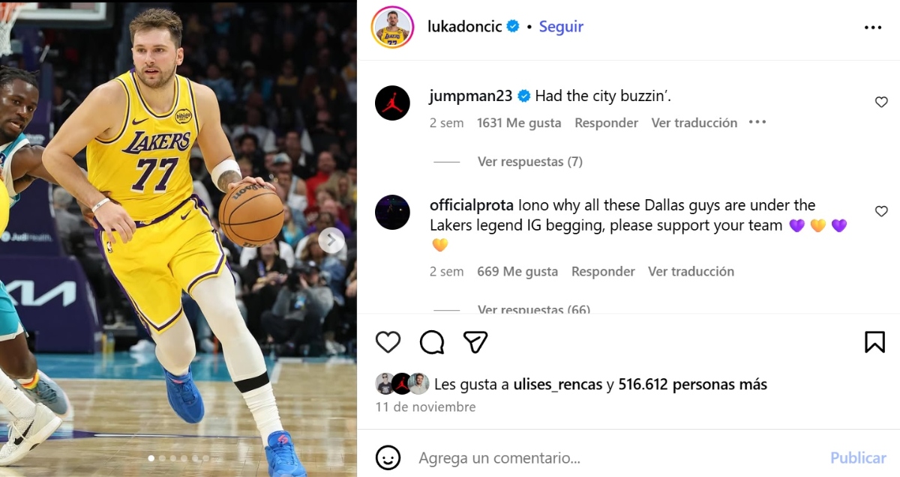Click Seguir to follow lukadoncic

point(561,26)
